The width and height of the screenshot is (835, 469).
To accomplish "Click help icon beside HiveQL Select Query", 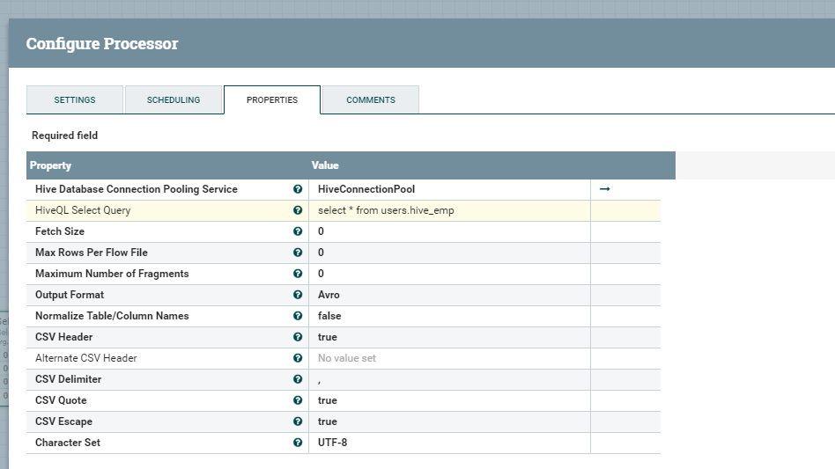I will (x=298, y=210).
